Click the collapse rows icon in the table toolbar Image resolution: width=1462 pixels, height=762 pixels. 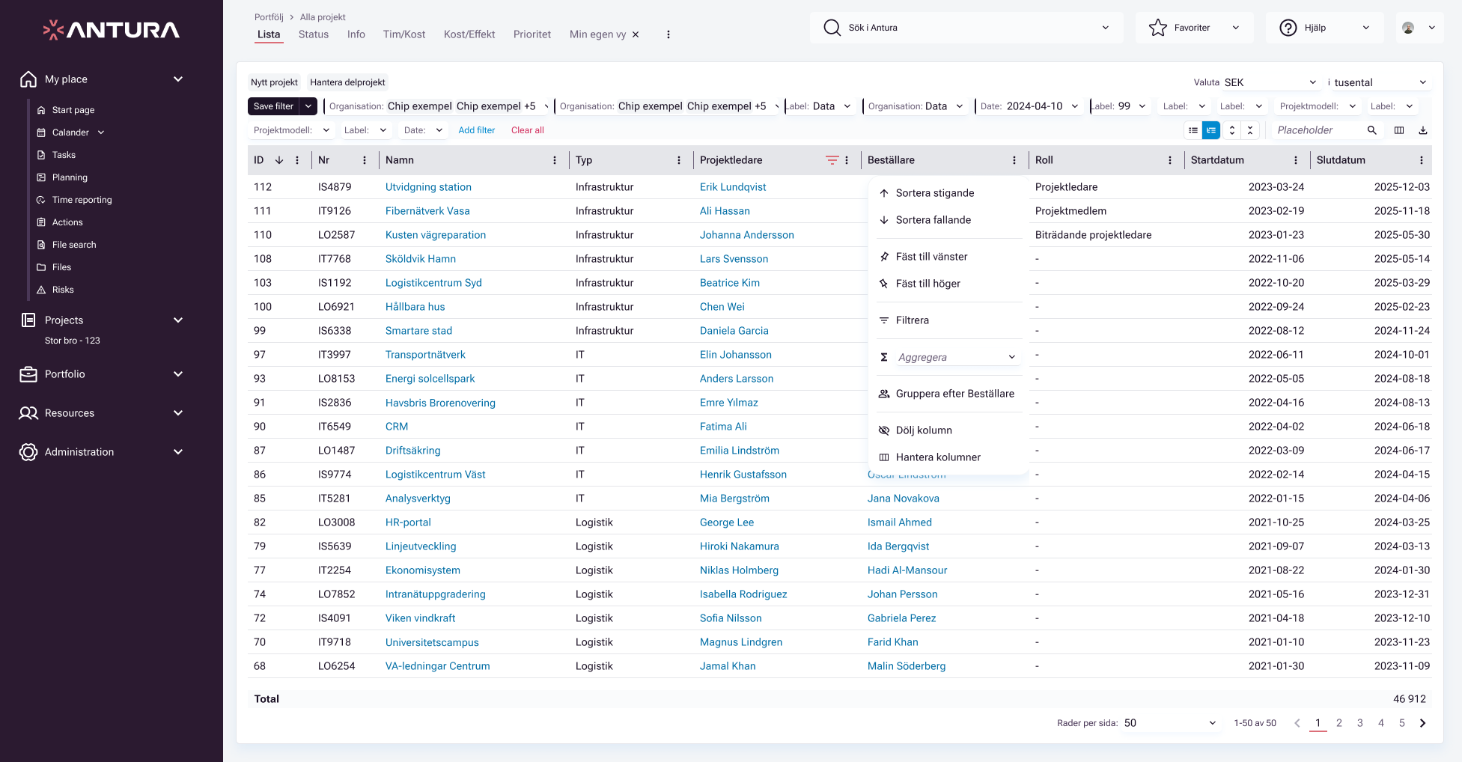point(1250,130)
